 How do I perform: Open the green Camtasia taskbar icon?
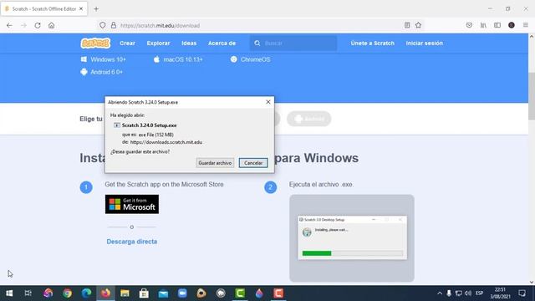pyautogui.click(x=240, y=293)
